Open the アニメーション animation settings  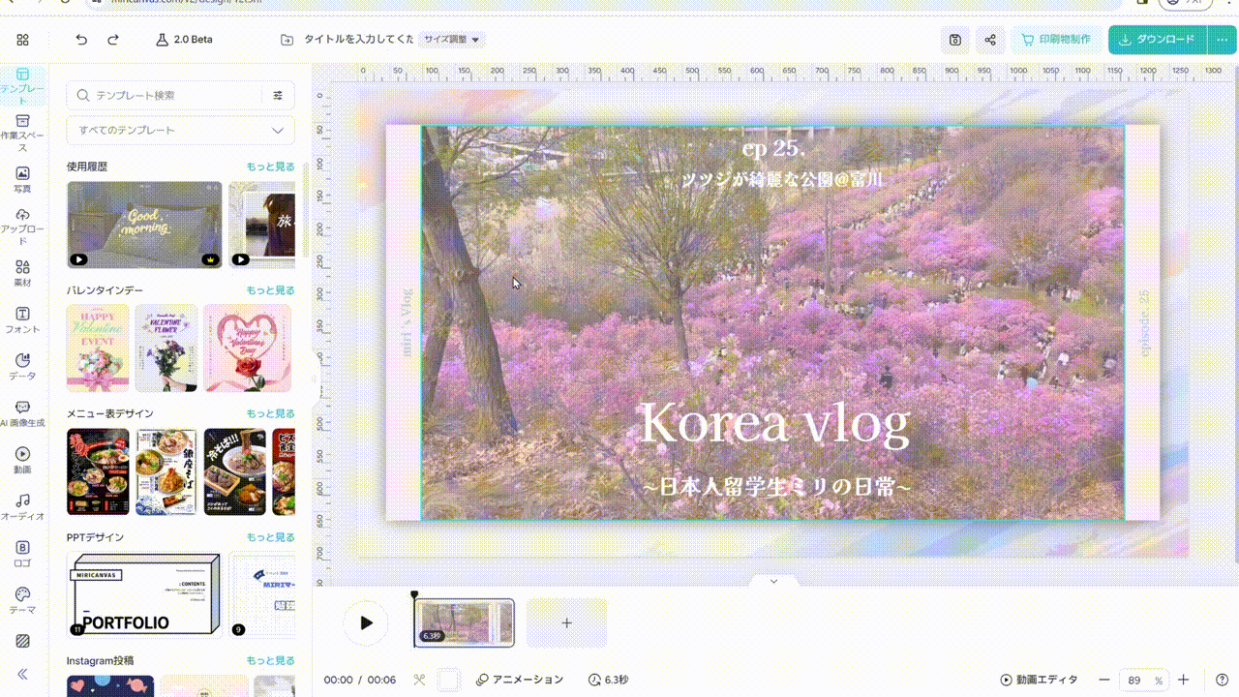[x=520, y=680]
